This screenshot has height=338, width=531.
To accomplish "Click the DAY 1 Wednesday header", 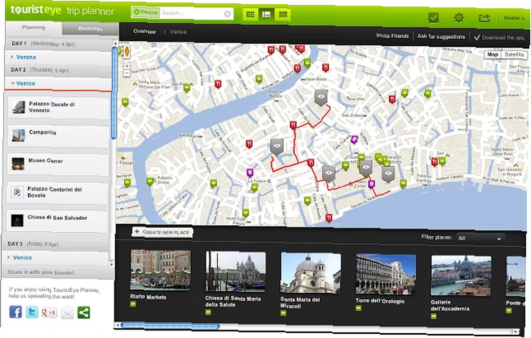I will pos(59,44).
